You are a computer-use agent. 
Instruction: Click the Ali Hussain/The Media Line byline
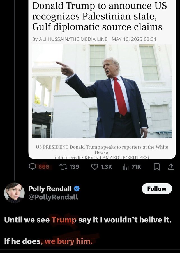coord(70,39)
